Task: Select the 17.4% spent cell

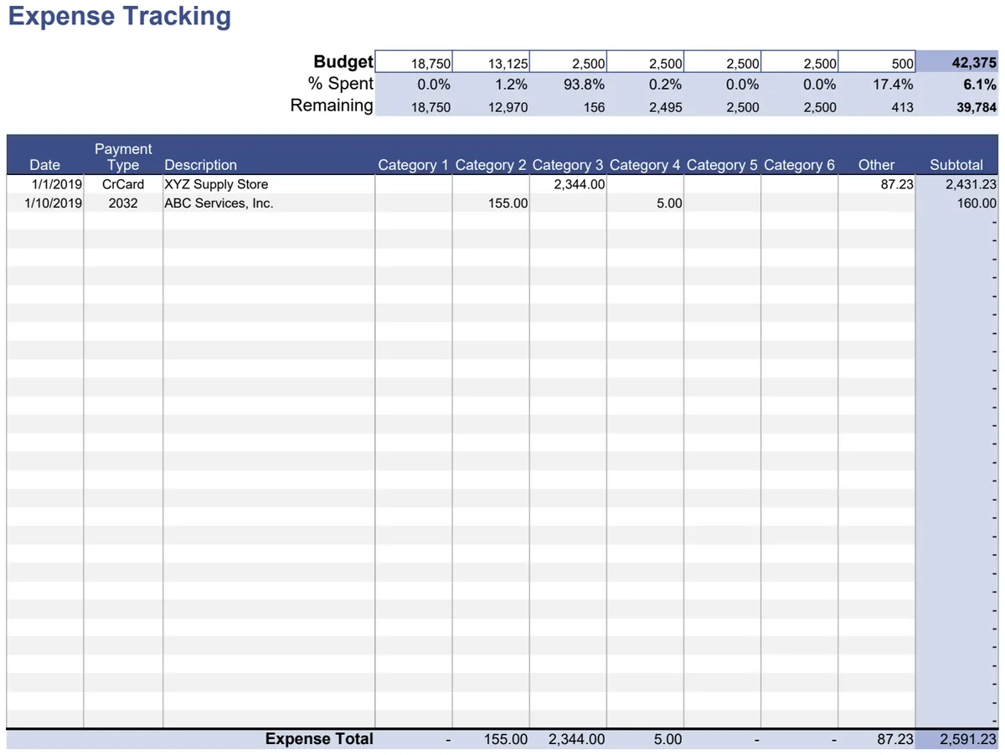Action: [x=877, y=85]
